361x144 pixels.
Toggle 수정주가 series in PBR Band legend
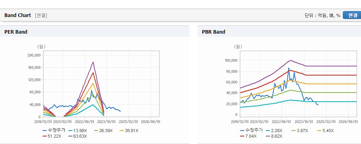(x=251, y=131)
